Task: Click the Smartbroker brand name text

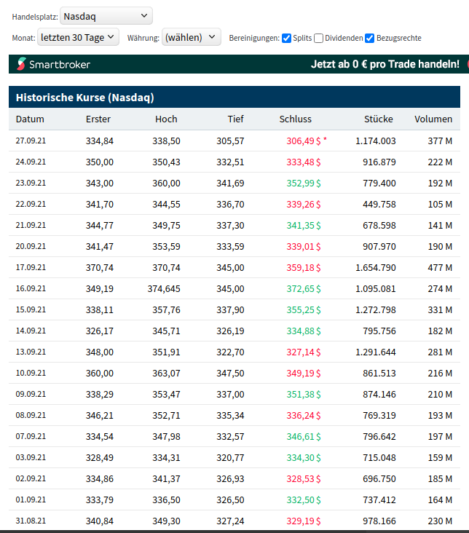Action: coord(60,65)
